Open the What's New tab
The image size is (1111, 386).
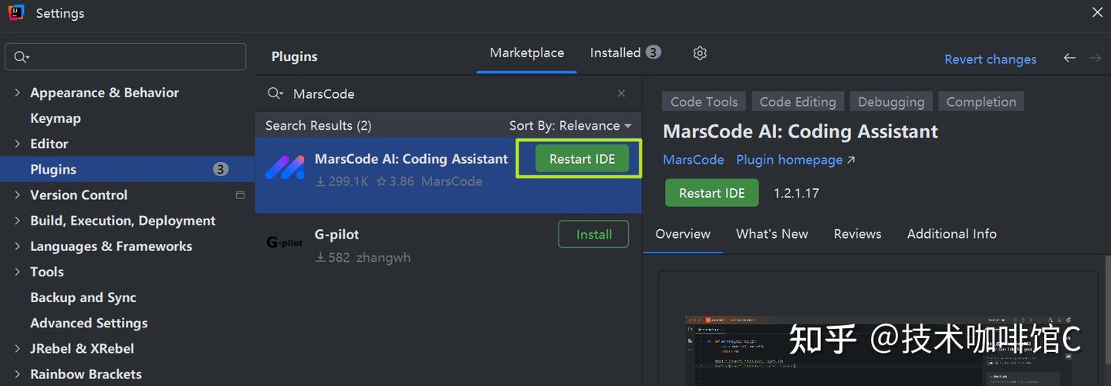click(x=772, y=234)
